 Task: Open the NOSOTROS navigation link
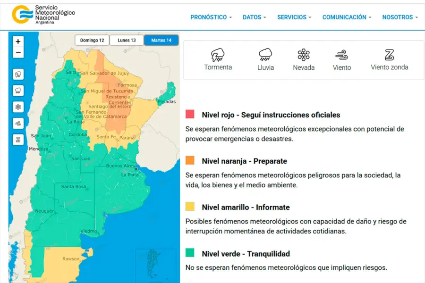399,17
